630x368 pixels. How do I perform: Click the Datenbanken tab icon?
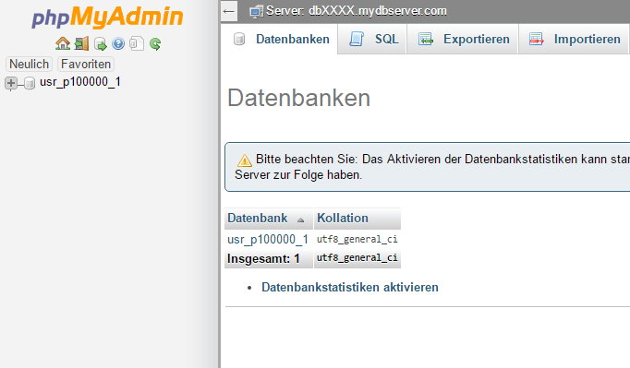point(239,39)
